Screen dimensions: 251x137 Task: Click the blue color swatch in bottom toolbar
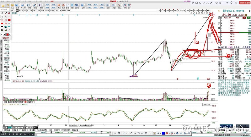pos(163,133)
